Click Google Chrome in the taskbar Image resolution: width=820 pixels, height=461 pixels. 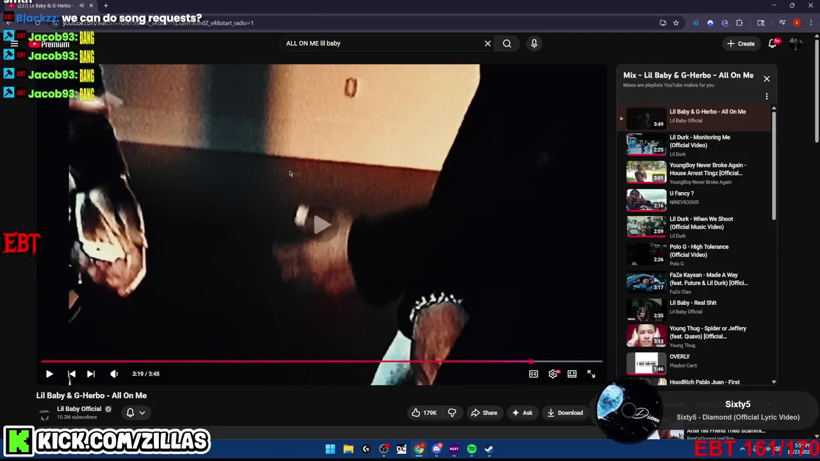[x=419, y=449]
